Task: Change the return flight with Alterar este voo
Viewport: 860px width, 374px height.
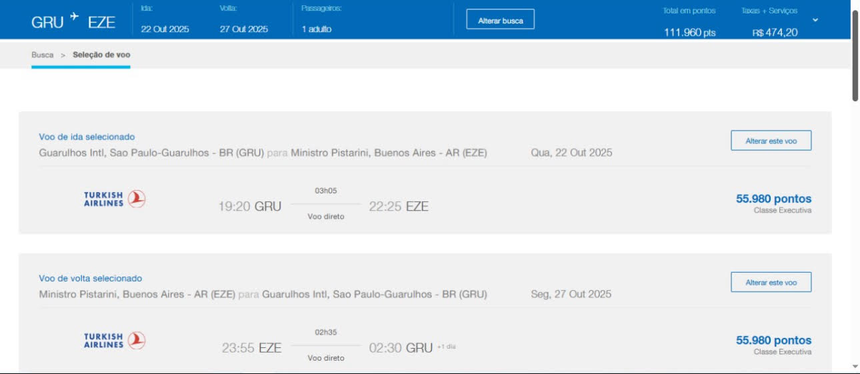Action: [x=771, y=283]
